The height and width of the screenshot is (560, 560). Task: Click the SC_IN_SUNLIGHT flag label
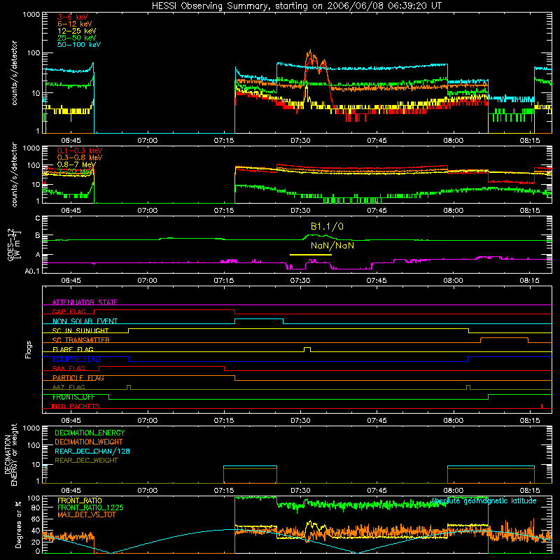click(x=80, y=330)
